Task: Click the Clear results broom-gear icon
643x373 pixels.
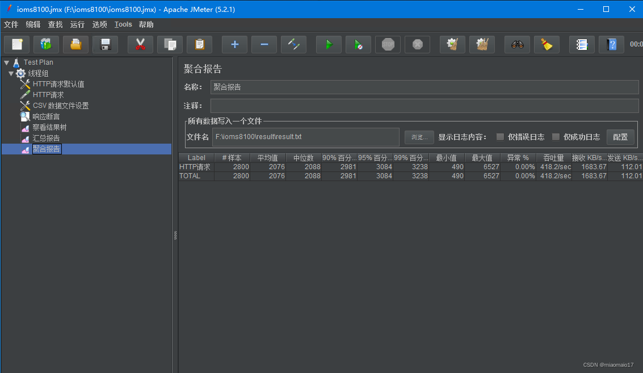Action: 452,44
